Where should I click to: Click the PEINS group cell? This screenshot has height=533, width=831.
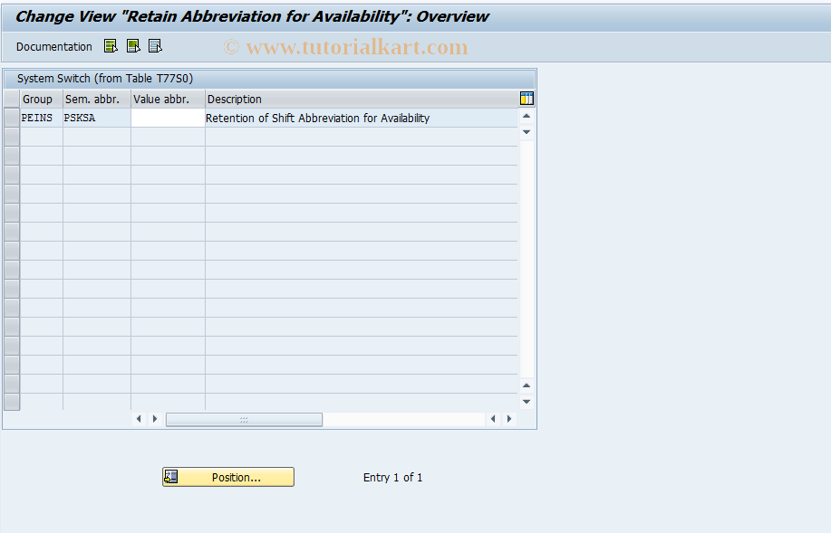pos(42,118)
